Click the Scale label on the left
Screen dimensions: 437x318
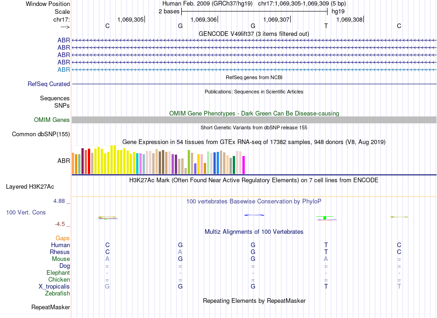tap(62, 12)
